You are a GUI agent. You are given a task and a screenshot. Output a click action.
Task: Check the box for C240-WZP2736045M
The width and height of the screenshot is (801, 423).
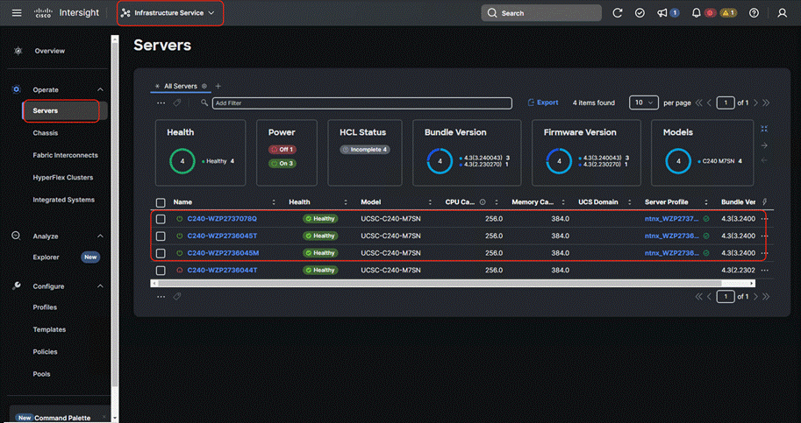pos(161,253)
